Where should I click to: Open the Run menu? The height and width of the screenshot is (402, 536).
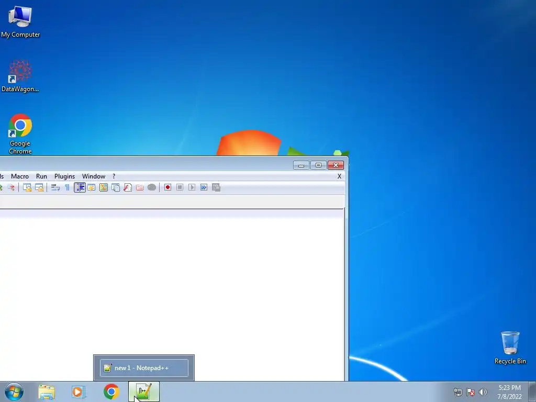tap(41, 176)
